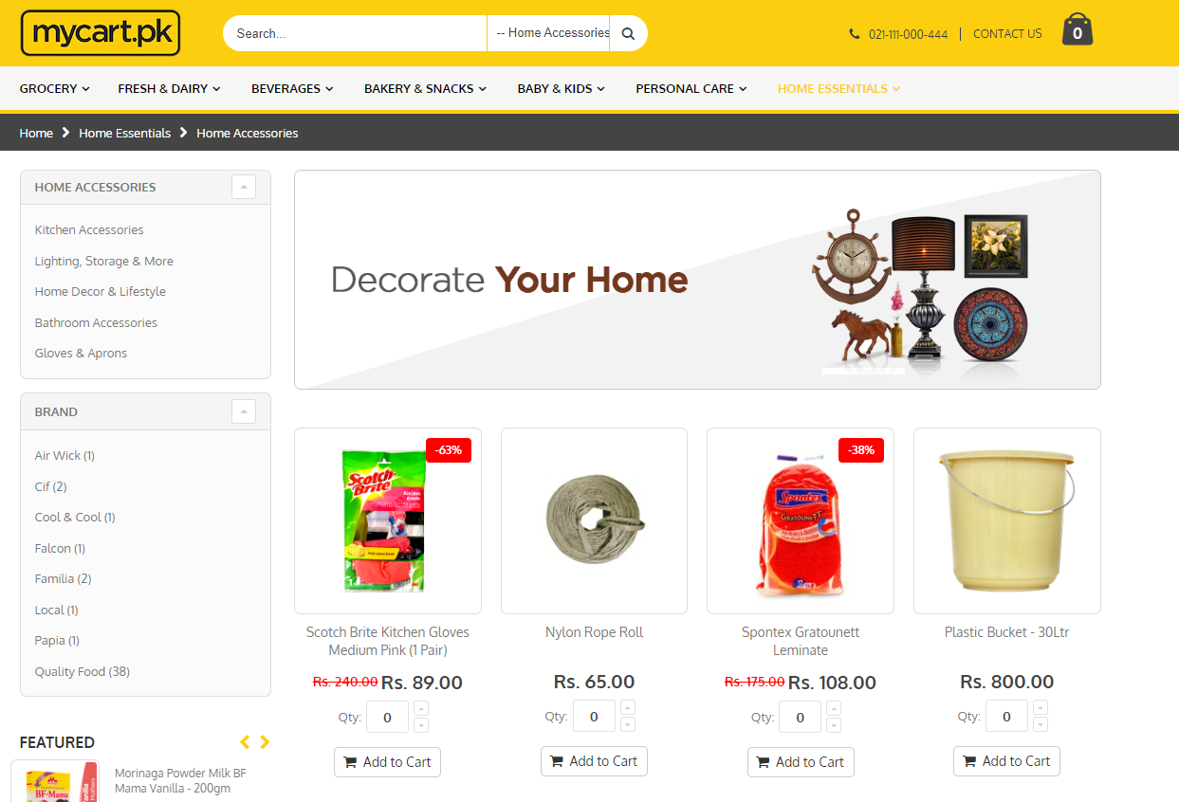Open the Personal Care menu
1179x802 pixels.
click(x=691, y=88)
